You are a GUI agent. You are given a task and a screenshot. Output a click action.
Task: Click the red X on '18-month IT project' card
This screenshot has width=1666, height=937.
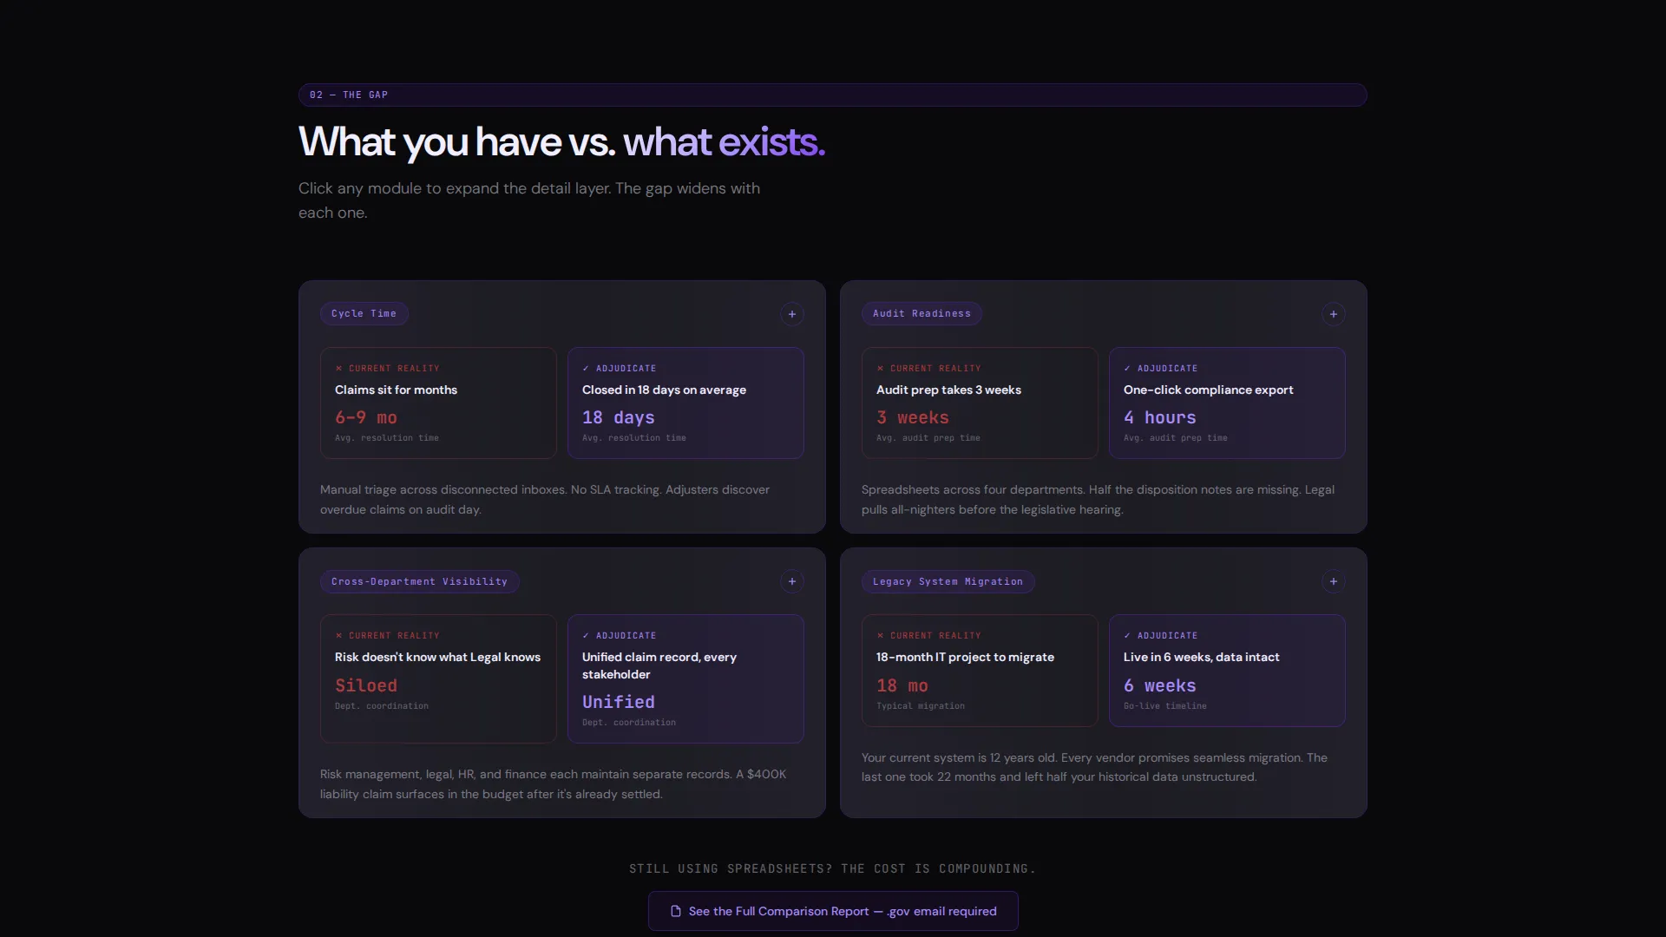click(x=880, y=636)
